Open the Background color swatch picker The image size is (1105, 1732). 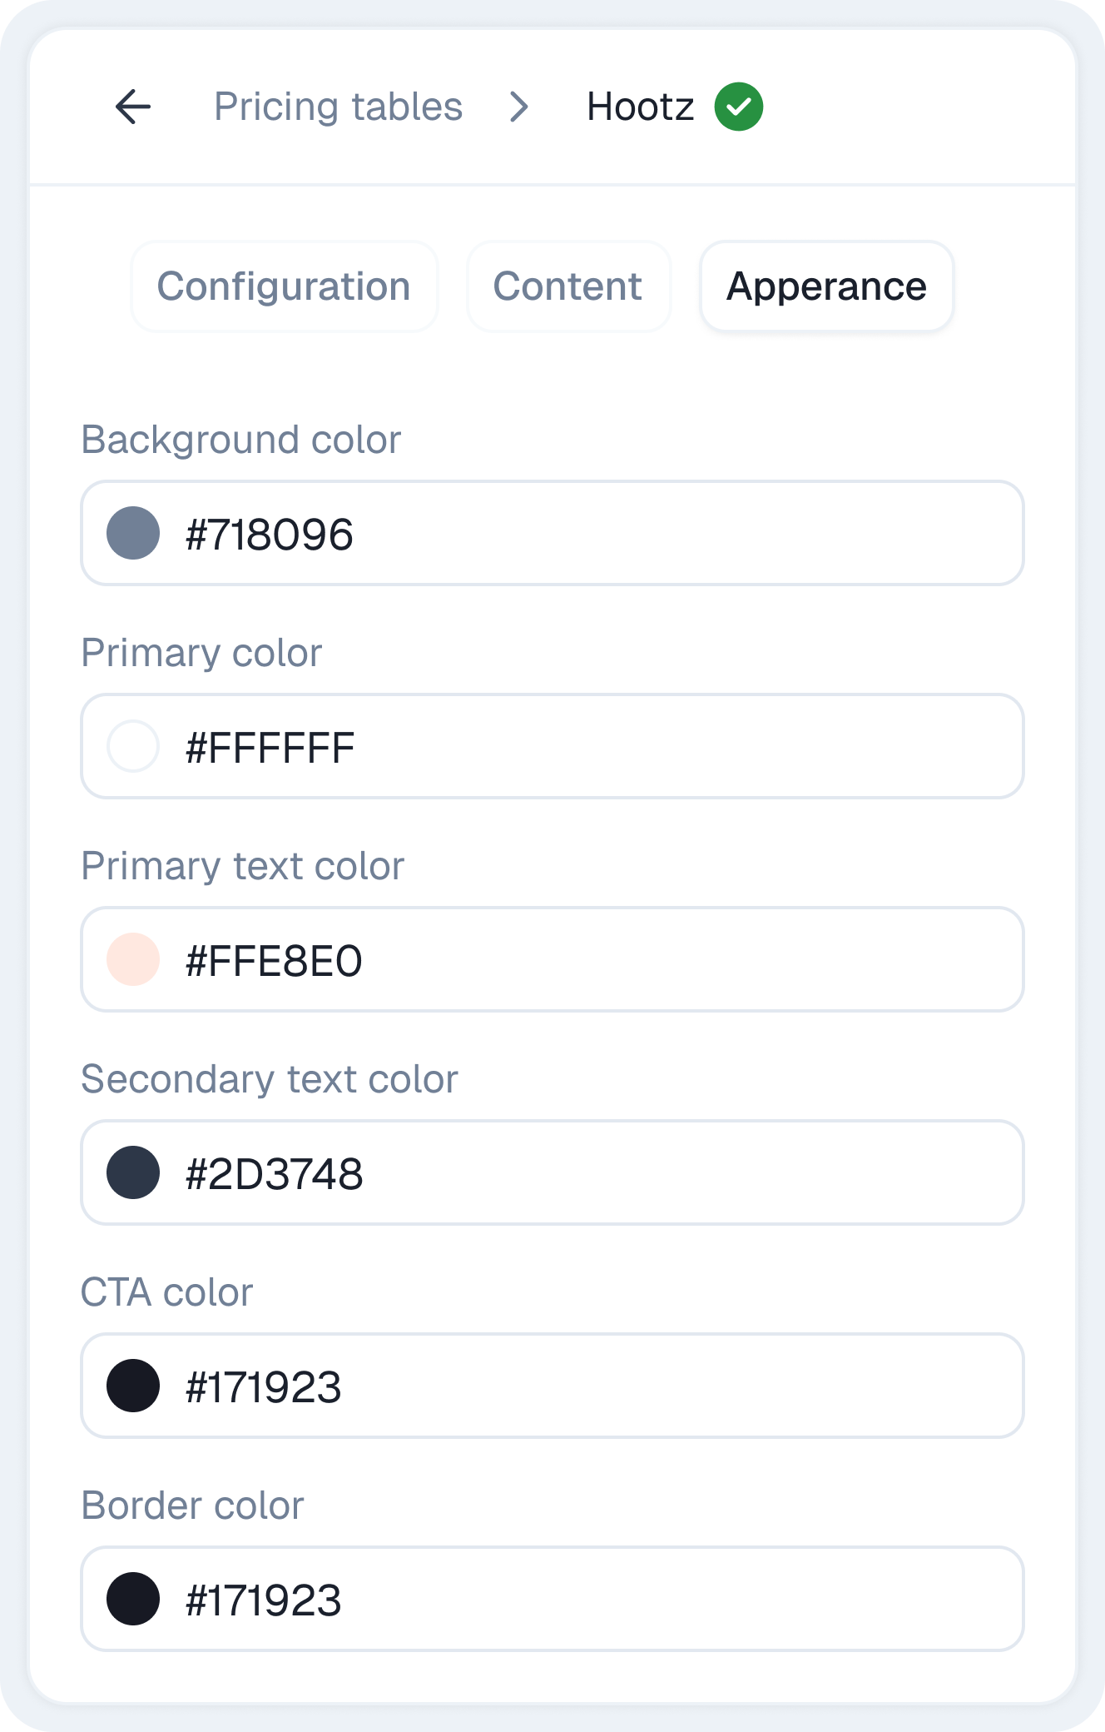pyautogui.click(x=133, y=533)
